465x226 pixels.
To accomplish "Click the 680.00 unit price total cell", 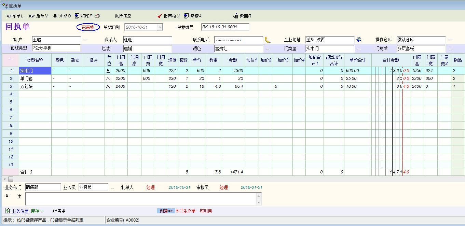I will point(358,71).
